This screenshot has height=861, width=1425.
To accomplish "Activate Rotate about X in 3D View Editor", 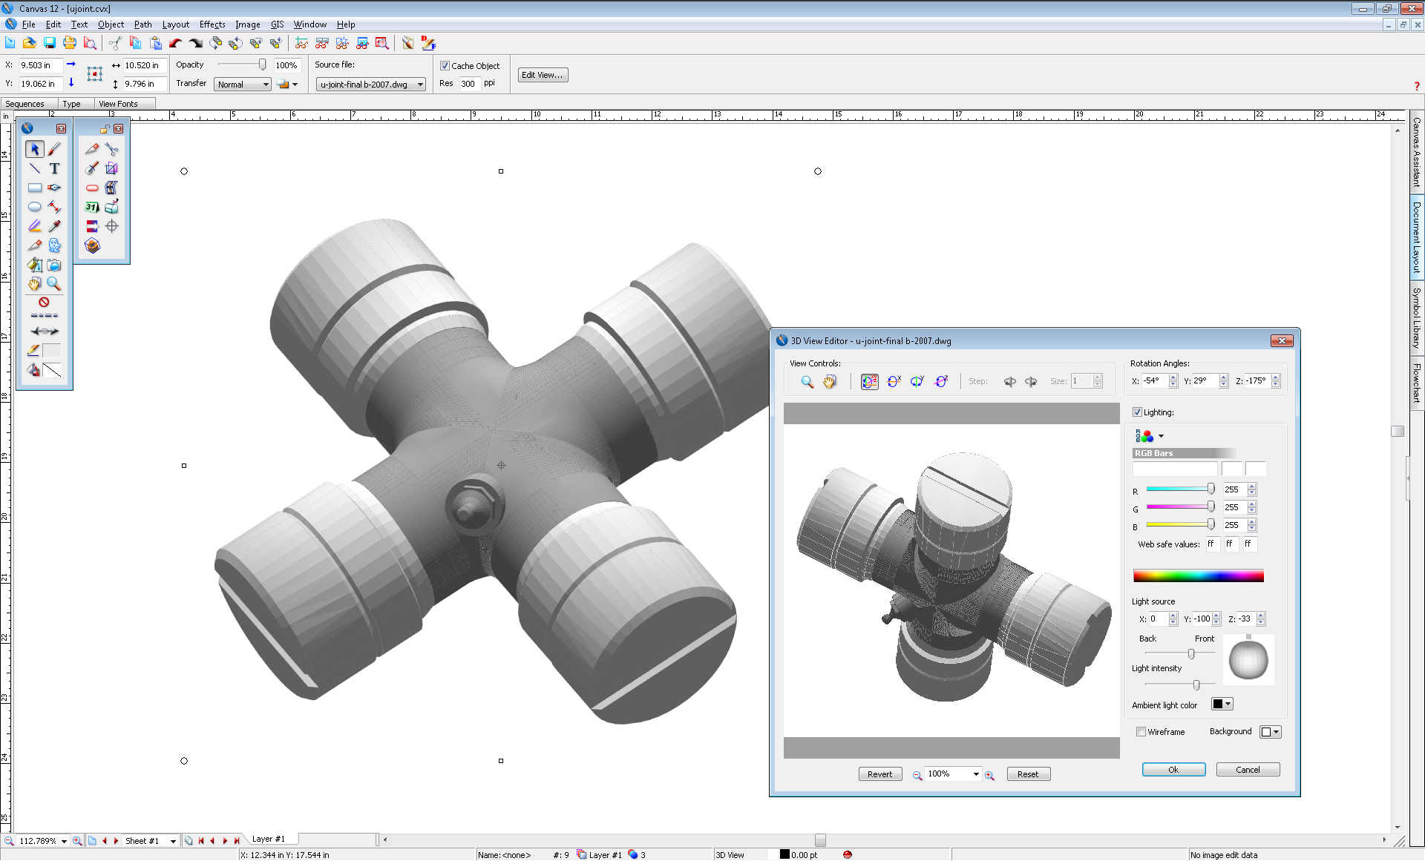I will (894, 381).
